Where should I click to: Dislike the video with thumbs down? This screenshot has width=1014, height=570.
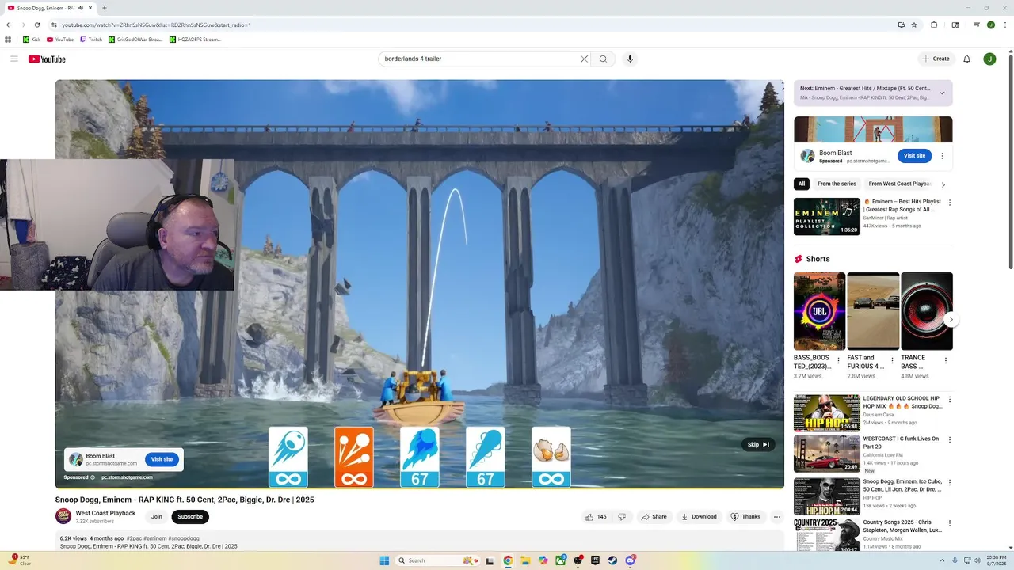(x=622, y=517)
